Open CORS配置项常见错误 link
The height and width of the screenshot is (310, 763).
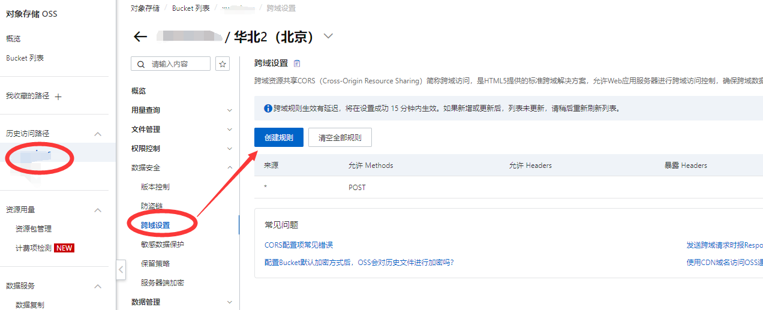[x=299, y=245]
